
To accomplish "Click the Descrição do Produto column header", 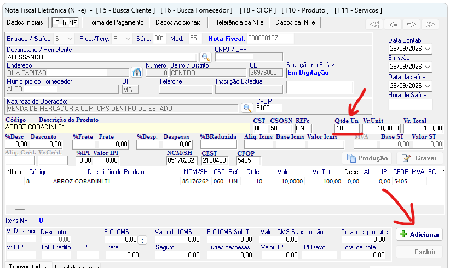I will click(x=116, y=172).
